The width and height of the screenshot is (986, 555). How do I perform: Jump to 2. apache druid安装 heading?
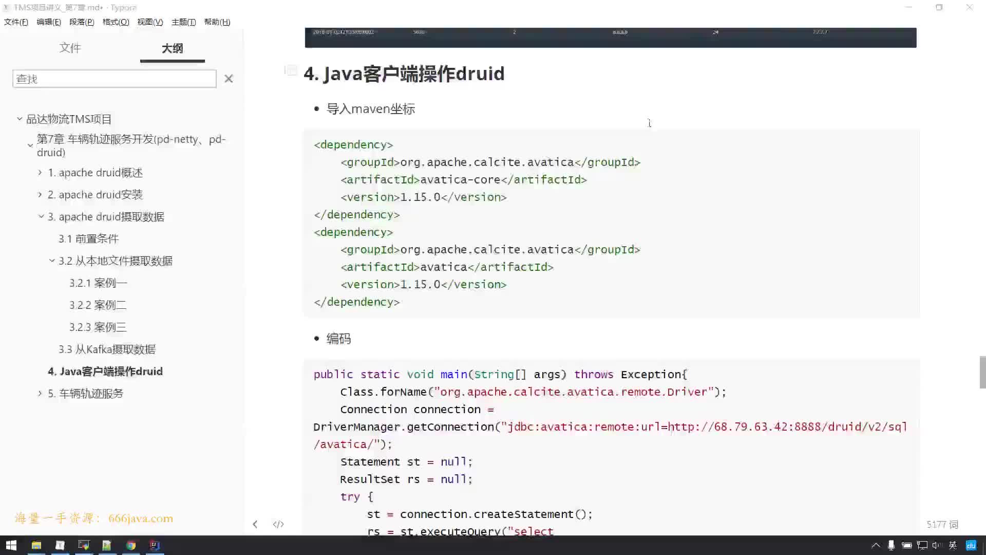point(95,195)
